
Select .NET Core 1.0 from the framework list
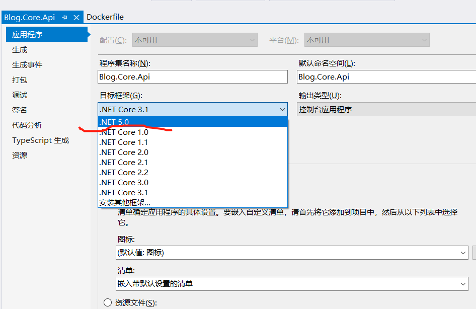[x=193, y=132]
